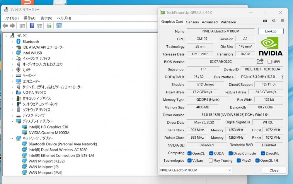This screenshot has width=293, height=184.
Task: Click the GPU-Z title bar app icon
Action: pos(163,13)
